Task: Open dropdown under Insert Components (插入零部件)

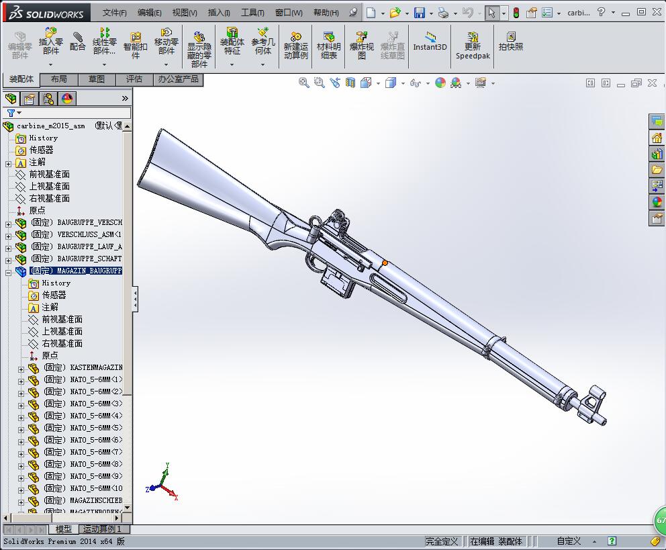Action: tap(50, 64)
